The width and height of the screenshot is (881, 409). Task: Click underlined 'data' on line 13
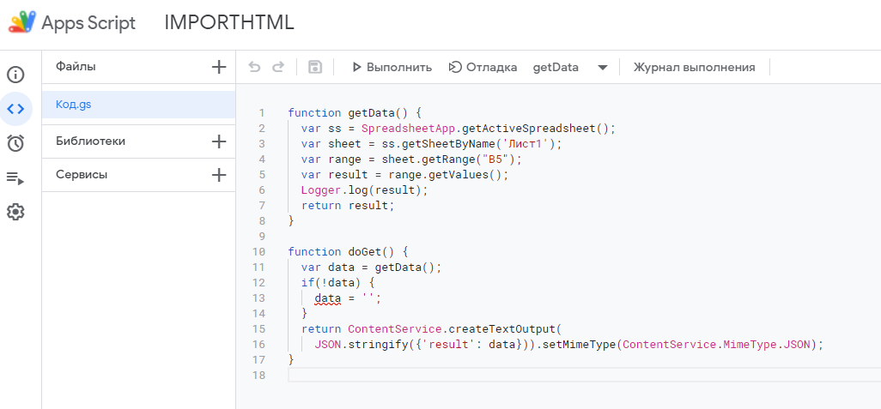click(x=327, y=298)
